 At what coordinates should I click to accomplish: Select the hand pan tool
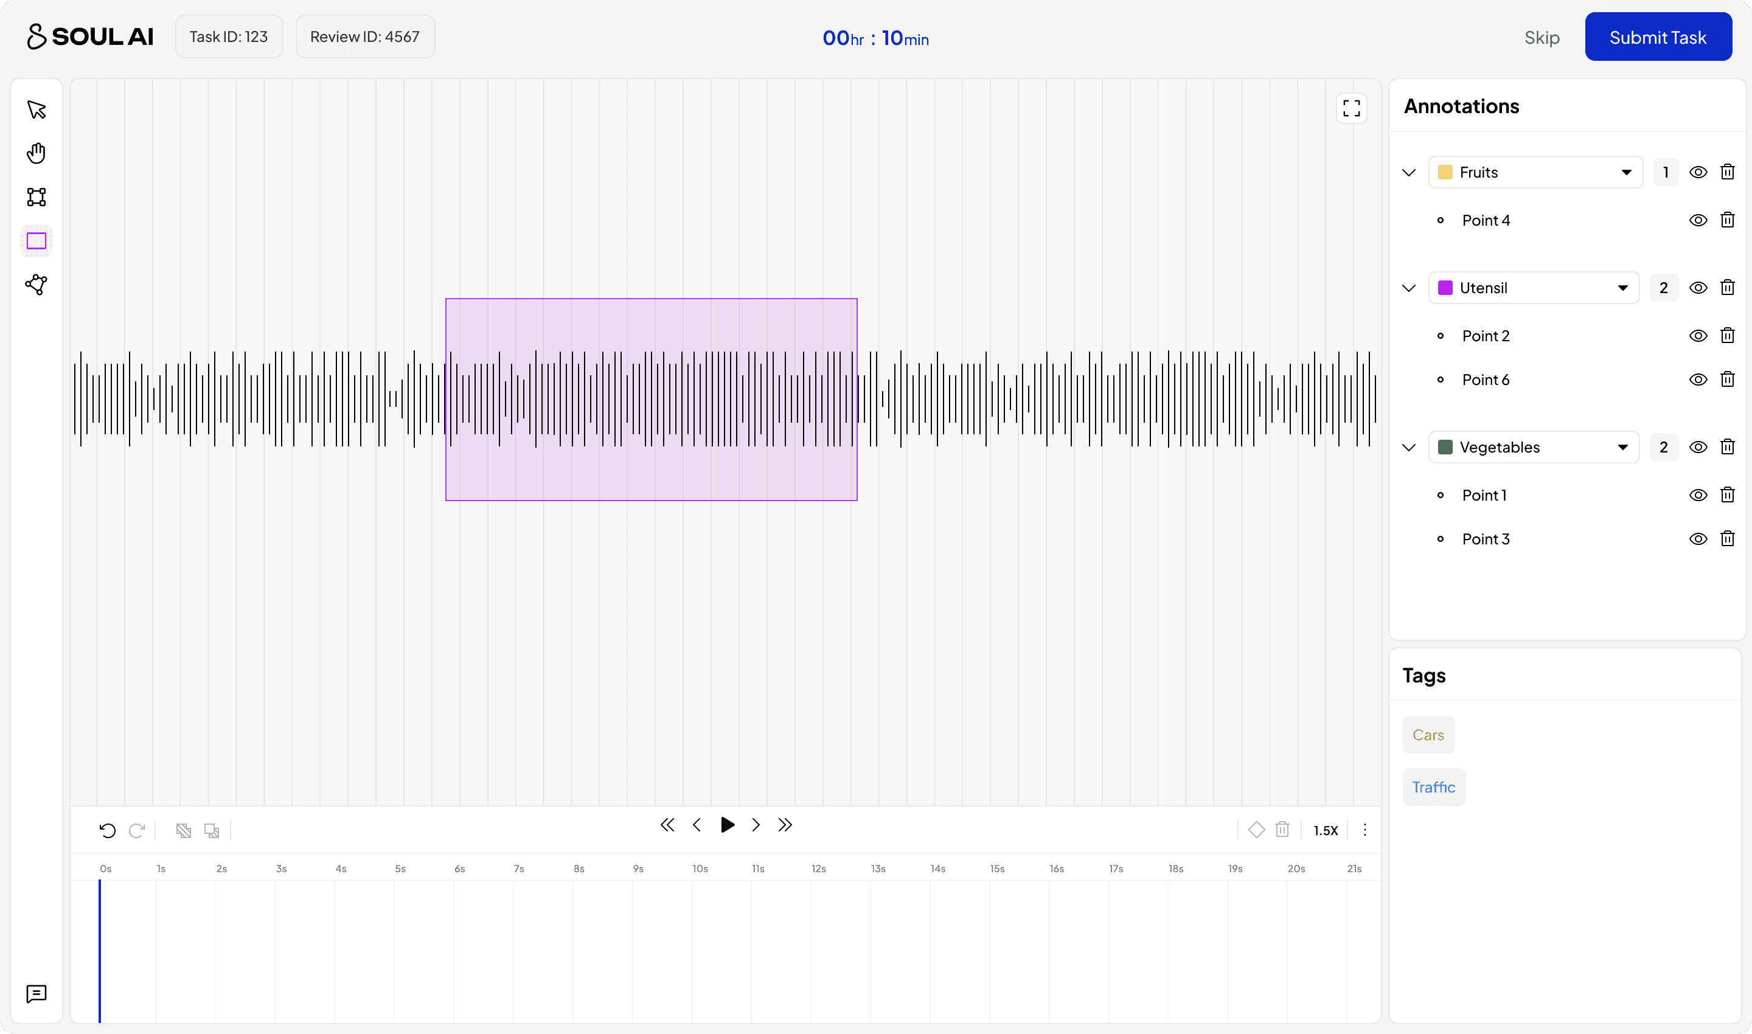pyautogui.click(x=36, y=153)
